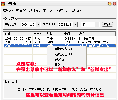Open the 帮助 menu
Viewport: 118px width, 100px height.
[x=75, y=11]
